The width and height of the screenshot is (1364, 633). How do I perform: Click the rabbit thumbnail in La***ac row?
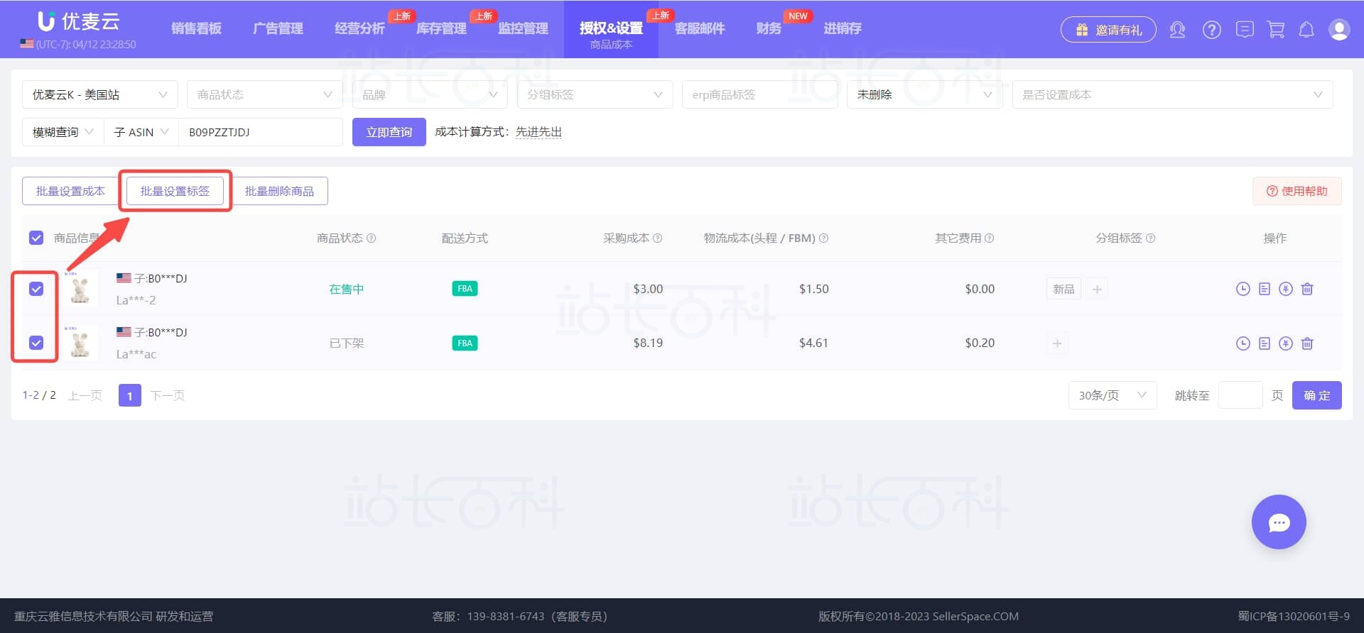pyautogui.click(x=80, y=342)
